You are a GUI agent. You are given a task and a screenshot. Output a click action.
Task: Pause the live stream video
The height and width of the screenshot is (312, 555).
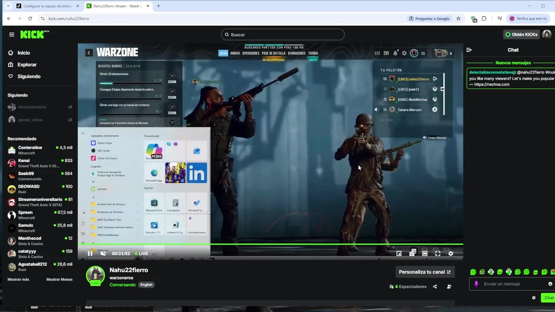coord(90,253)
